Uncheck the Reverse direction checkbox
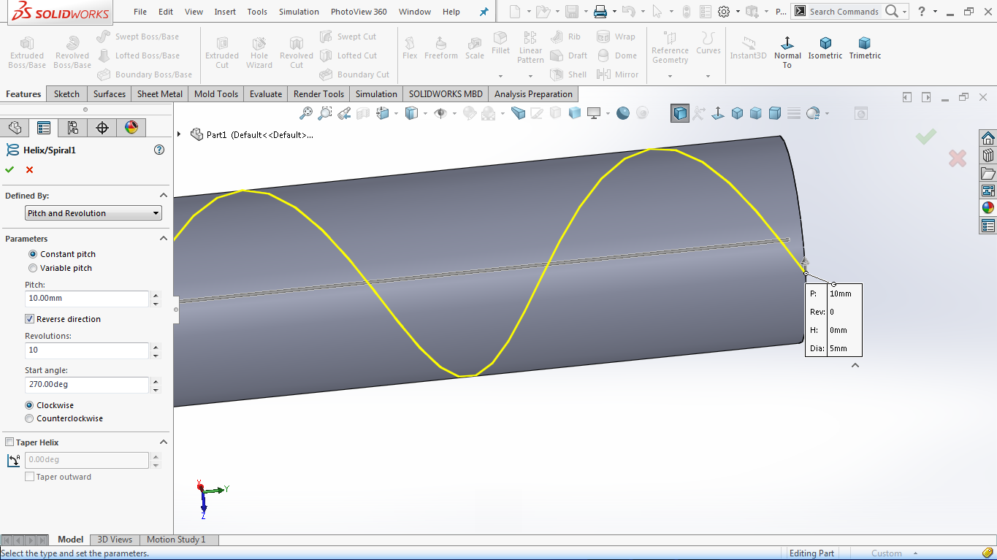 click(29, 319)
